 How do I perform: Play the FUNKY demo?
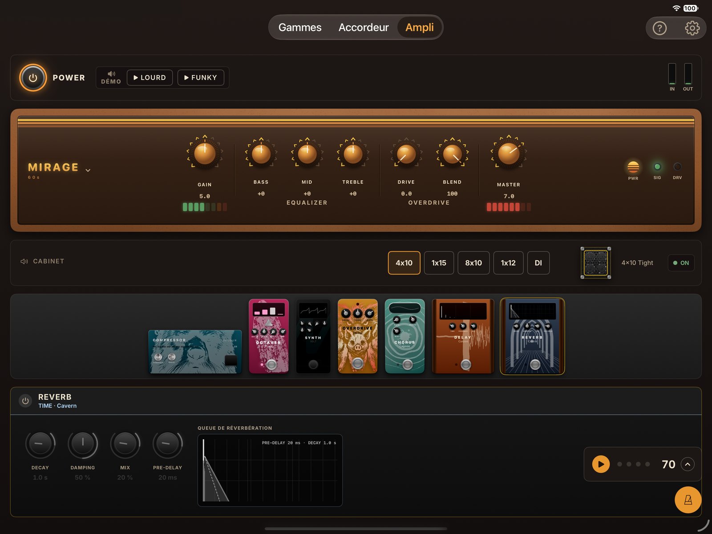201,77
